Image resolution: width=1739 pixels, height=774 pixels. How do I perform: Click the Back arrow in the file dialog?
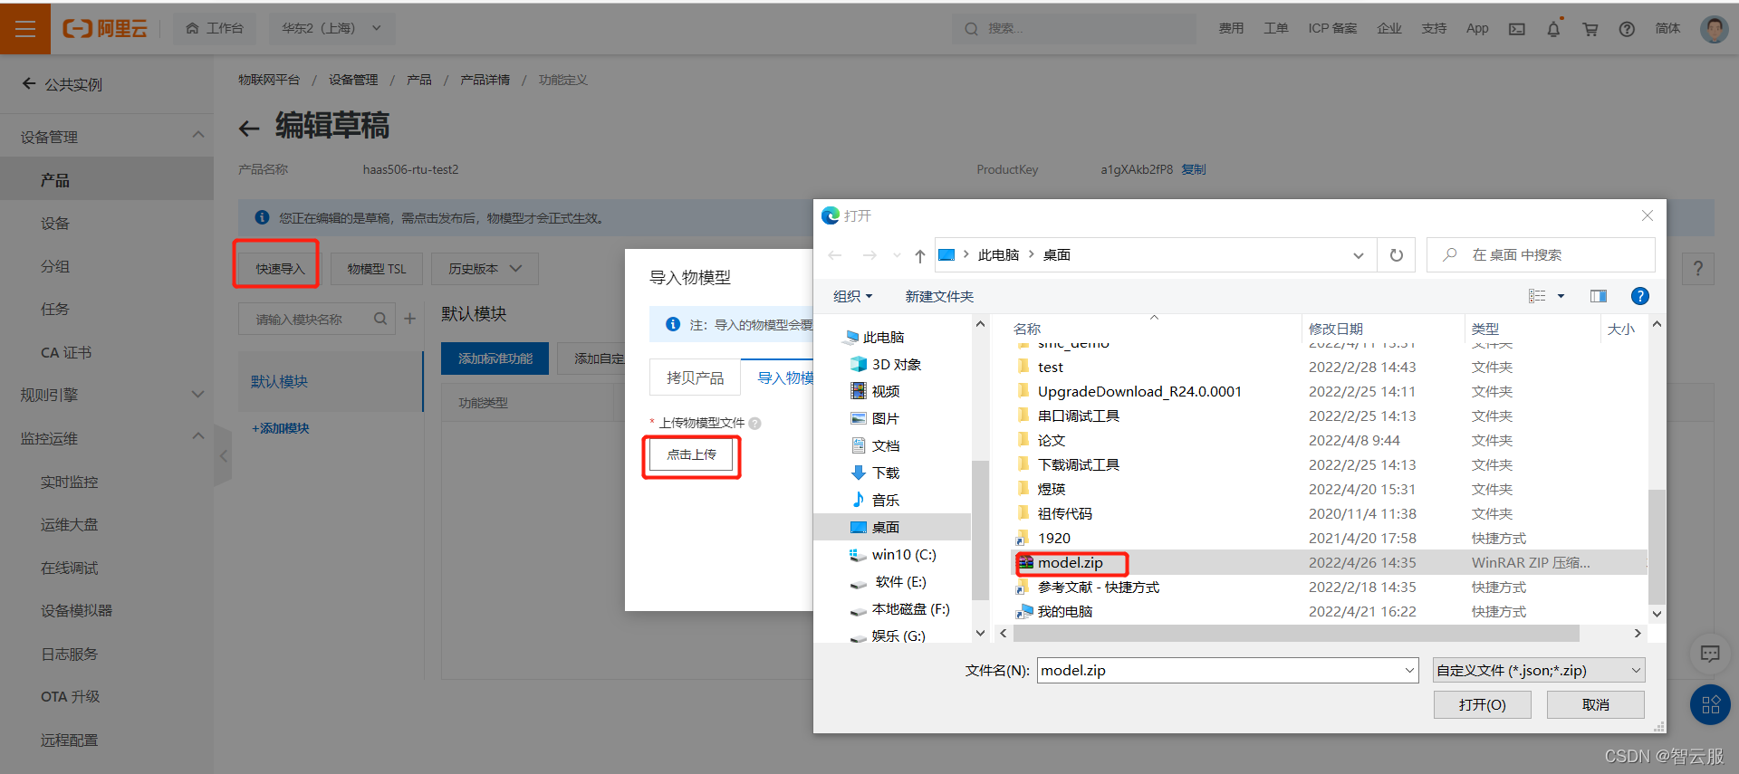pos(835,255)
